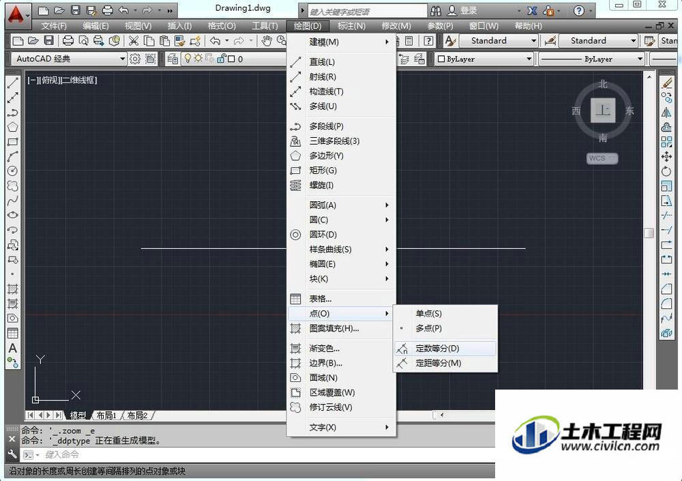Open the dimension style Standard dropdown
The width and height of the screenshot is (682, 481).
(x=634, y=41)
